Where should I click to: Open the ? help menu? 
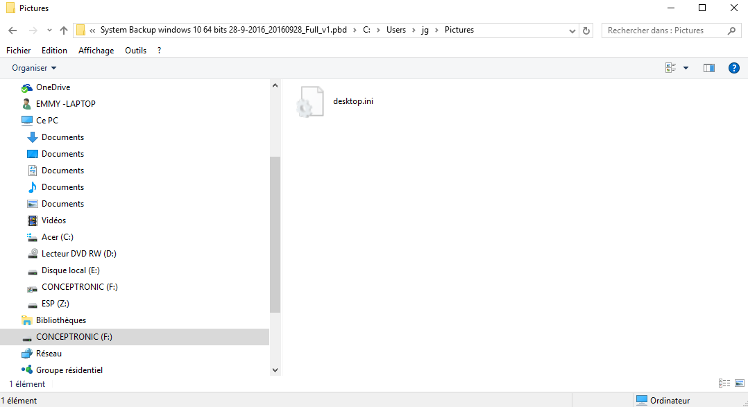[x=160, y=51]
